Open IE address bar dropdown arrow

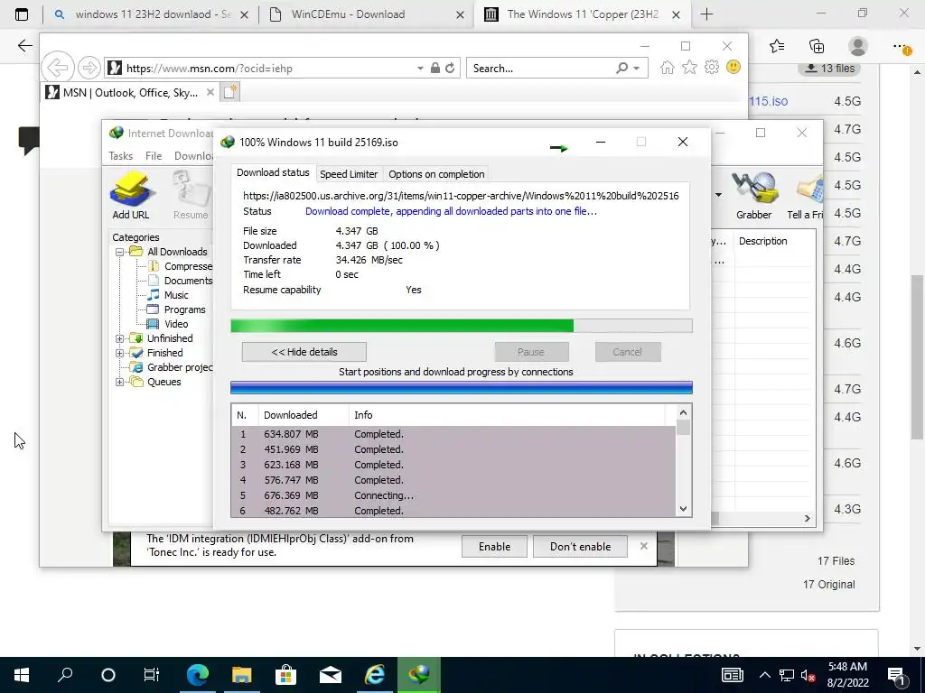click(420, 69)
